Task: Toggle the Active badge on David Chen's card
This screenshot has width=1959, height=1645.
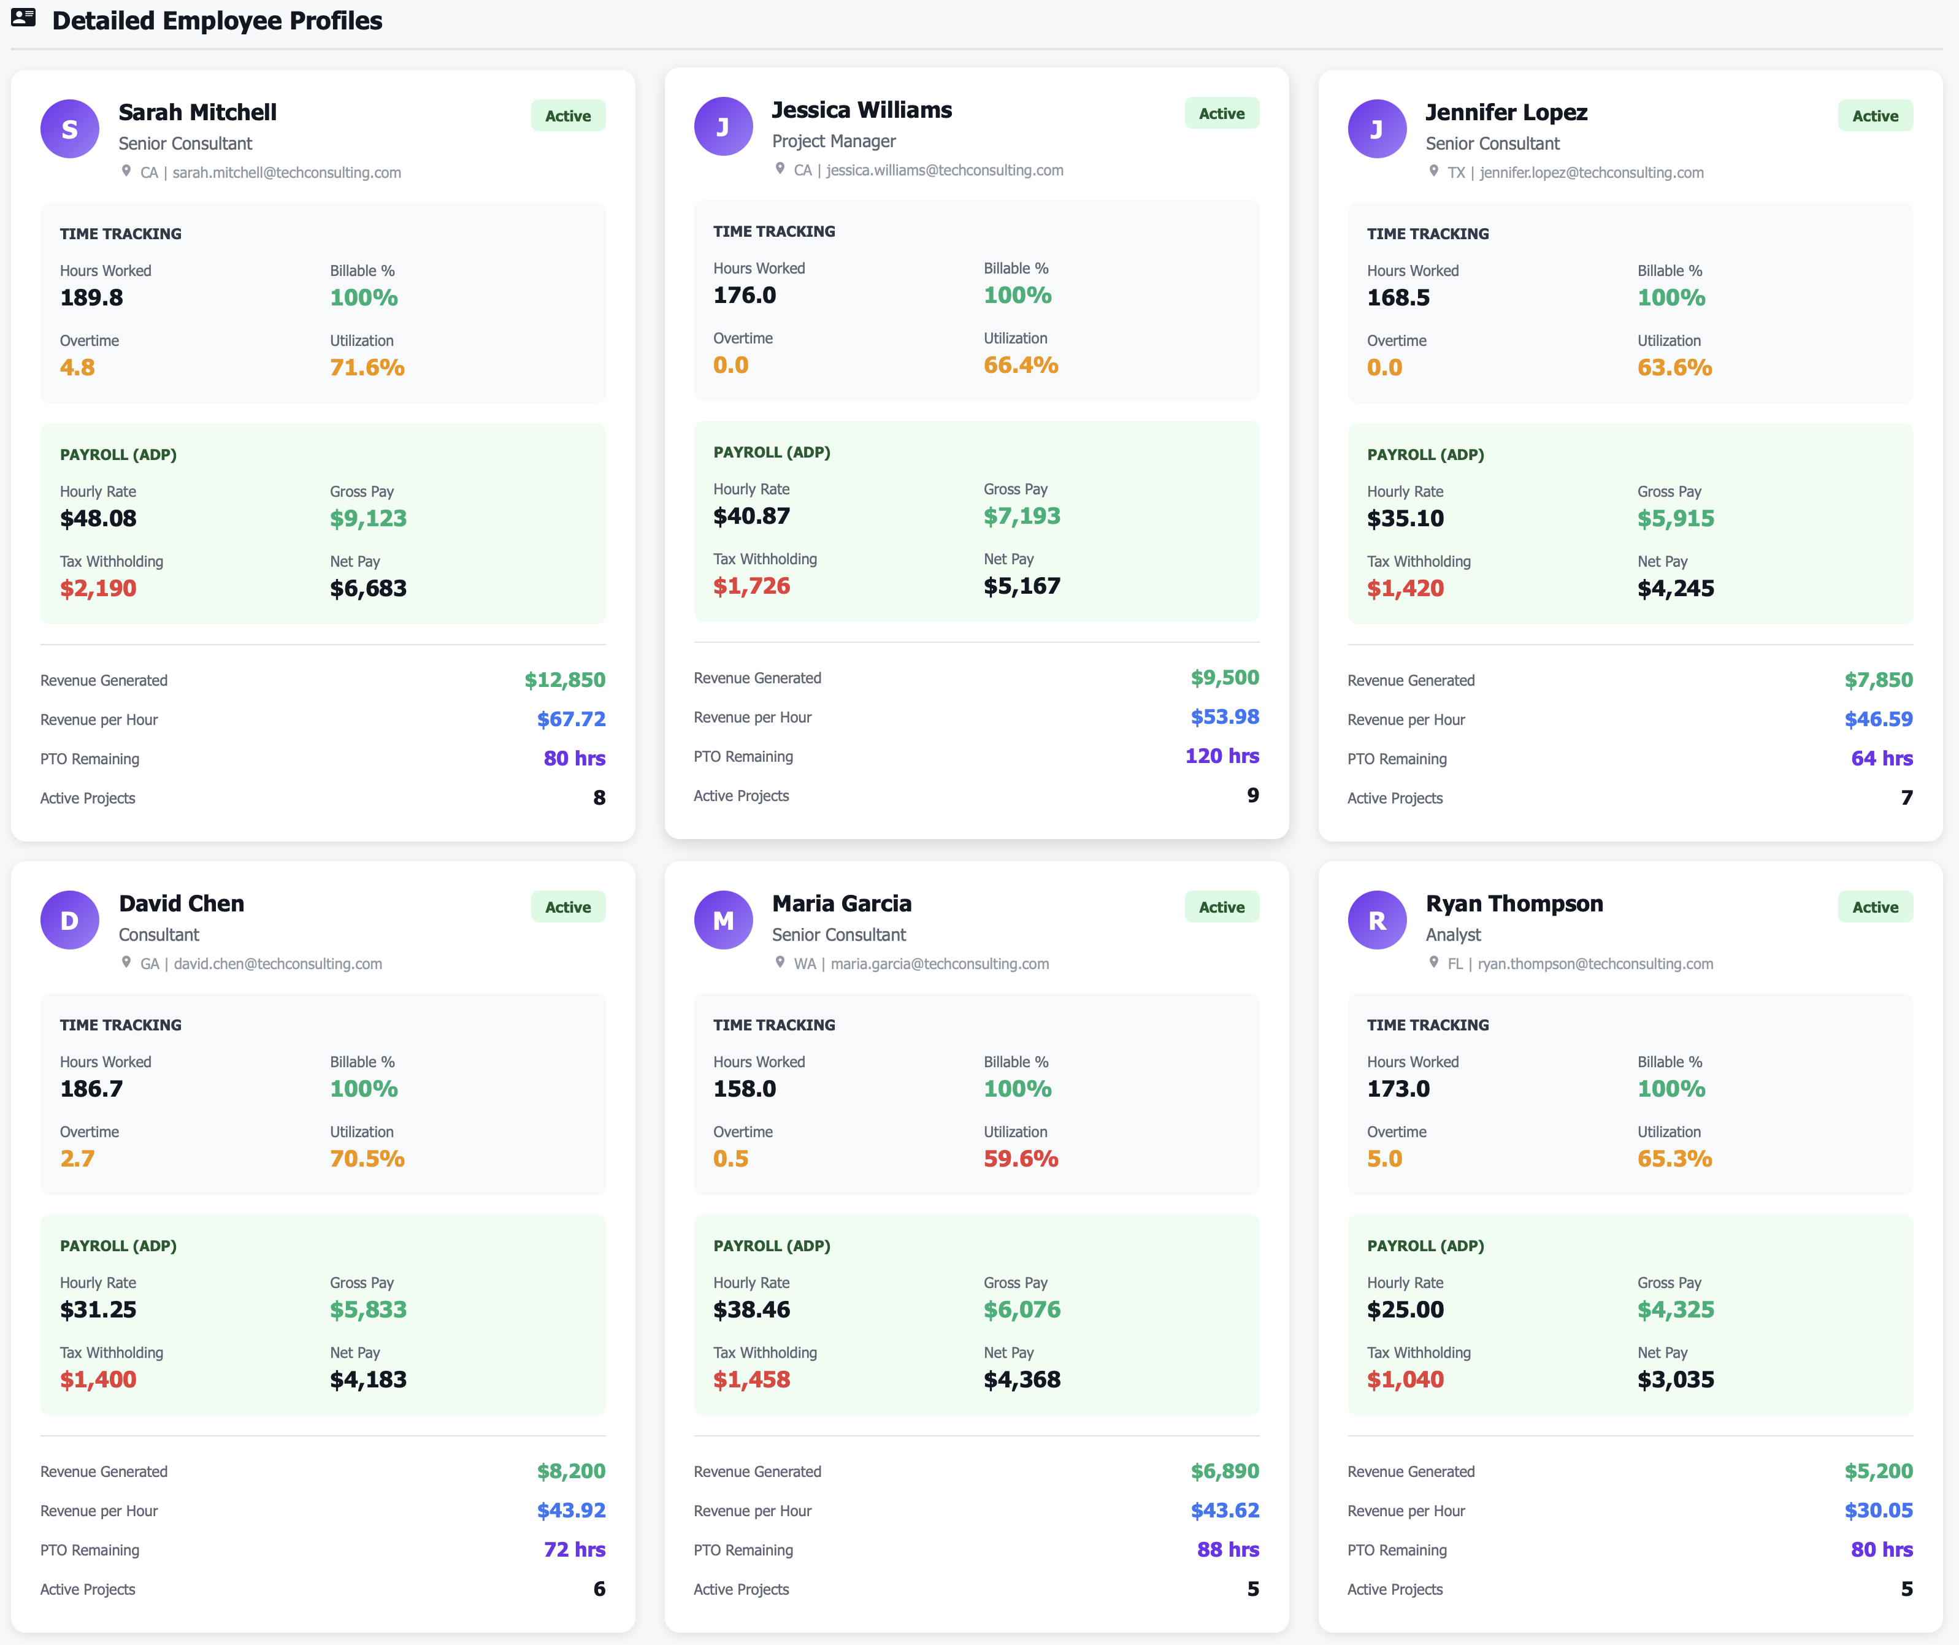Action: click(567, 906)
